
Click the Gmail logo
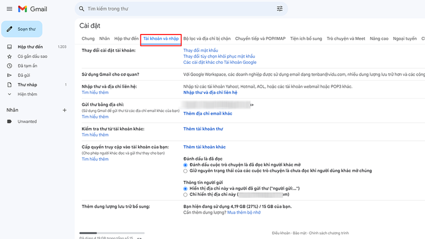pos(32,9)
